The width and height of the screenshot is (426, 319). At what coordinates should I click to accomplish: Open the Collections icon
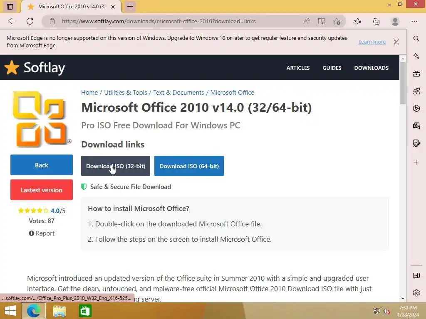coord(376,21)
